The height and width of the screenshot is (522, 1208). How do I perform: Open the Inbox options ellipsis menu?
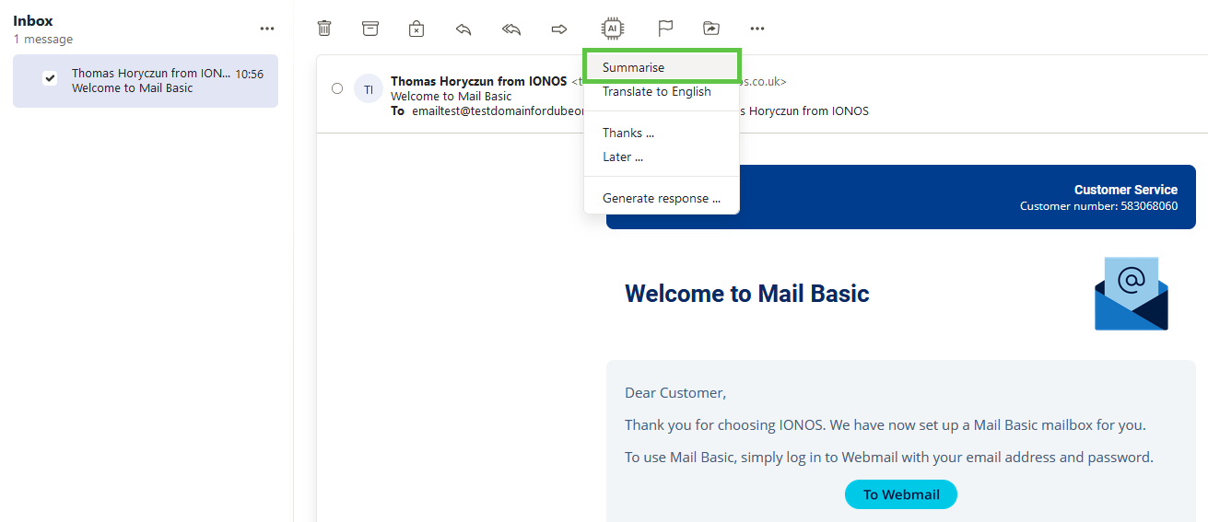click(267, 29)
